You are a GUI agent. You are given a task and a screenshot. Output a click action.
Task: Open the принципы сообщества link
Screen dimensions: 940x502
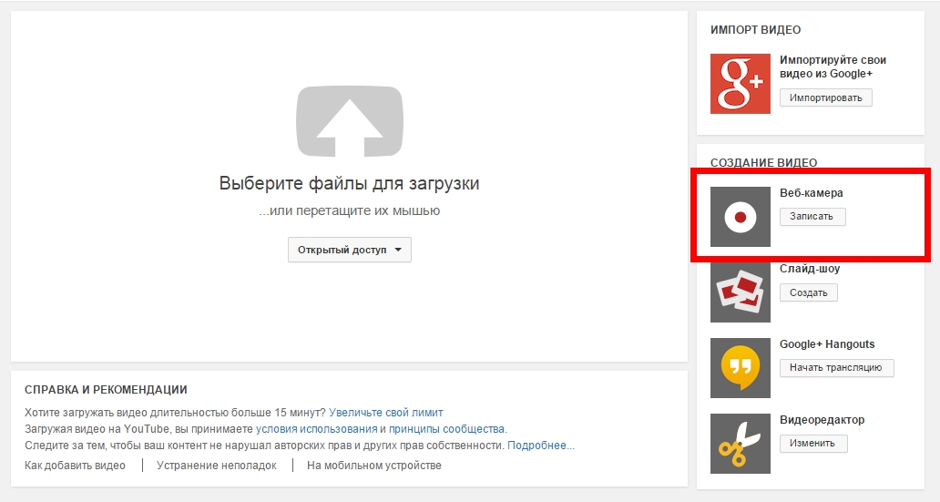point(446,429)
